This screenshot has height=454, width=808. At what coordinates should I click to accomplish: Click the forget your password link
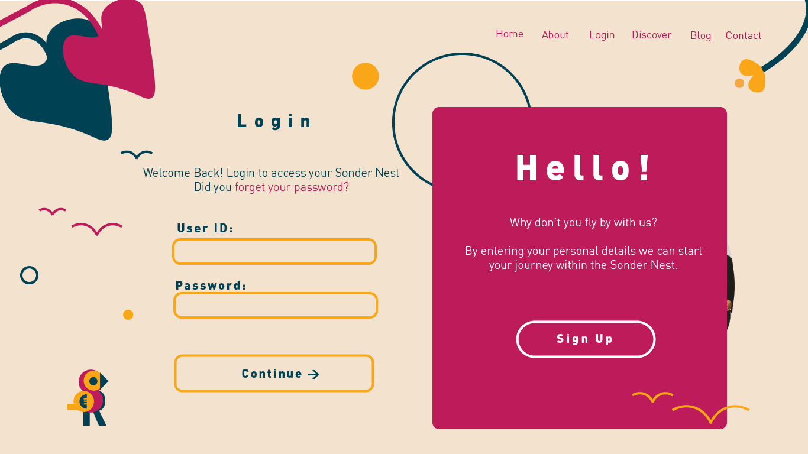point(292,187)
